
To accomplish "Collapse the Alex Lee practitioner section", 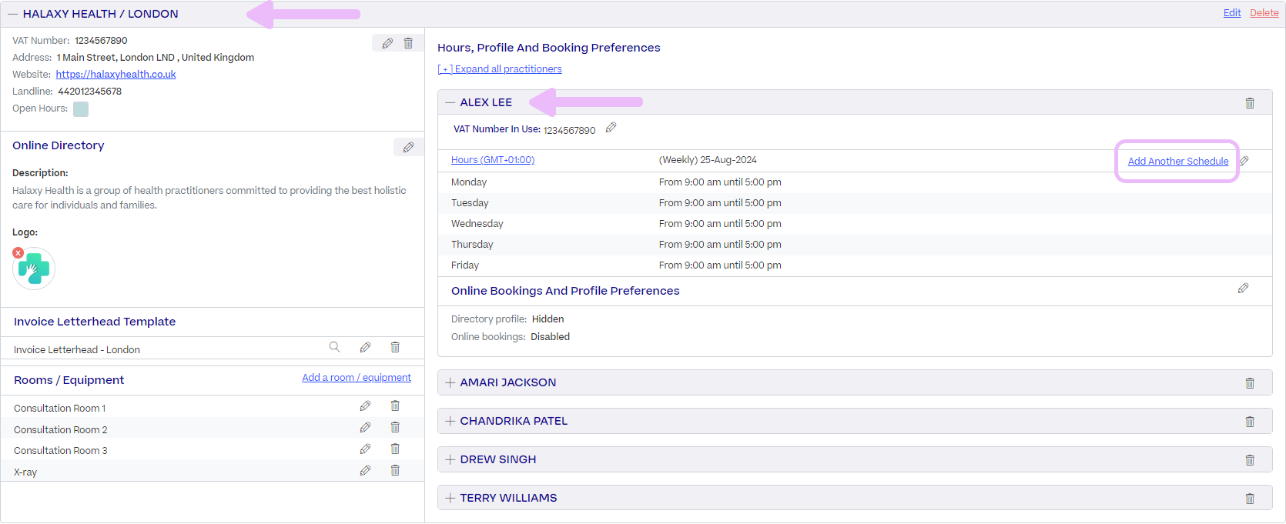I will click(x=450, y=102).
